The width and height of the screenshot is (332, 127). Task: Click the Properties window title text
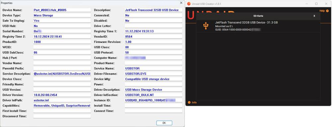7,3
